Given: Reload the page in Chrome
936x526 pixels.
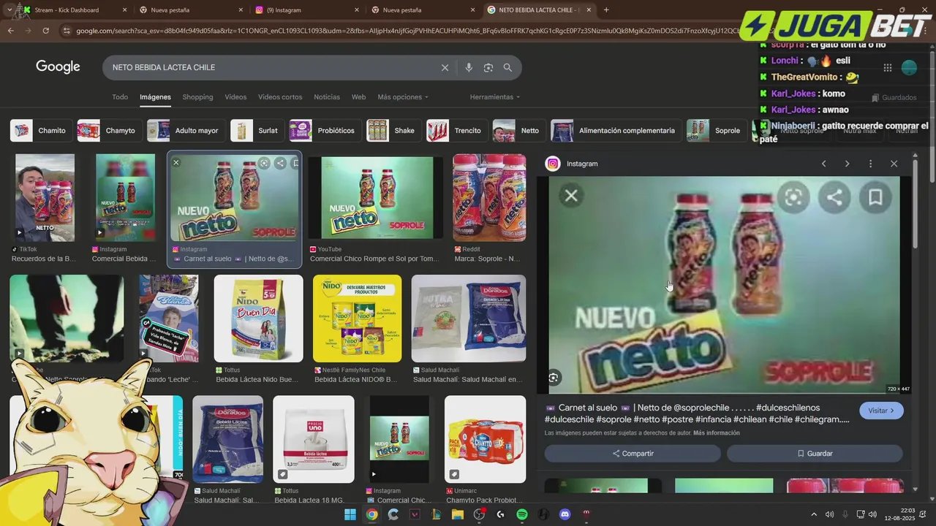Looking at the screenshot, I should coord(45,31).
